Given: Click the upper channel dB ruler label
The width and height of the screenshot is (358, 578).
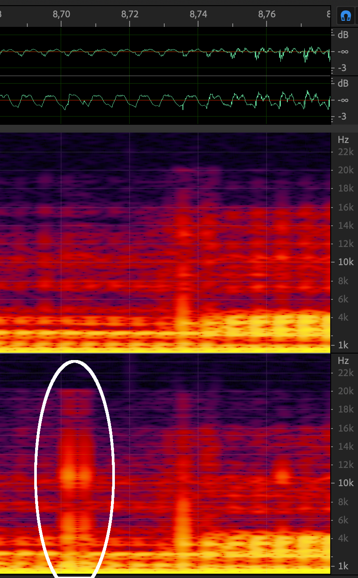Looking at the screenshot, I should tap(343, 36).
